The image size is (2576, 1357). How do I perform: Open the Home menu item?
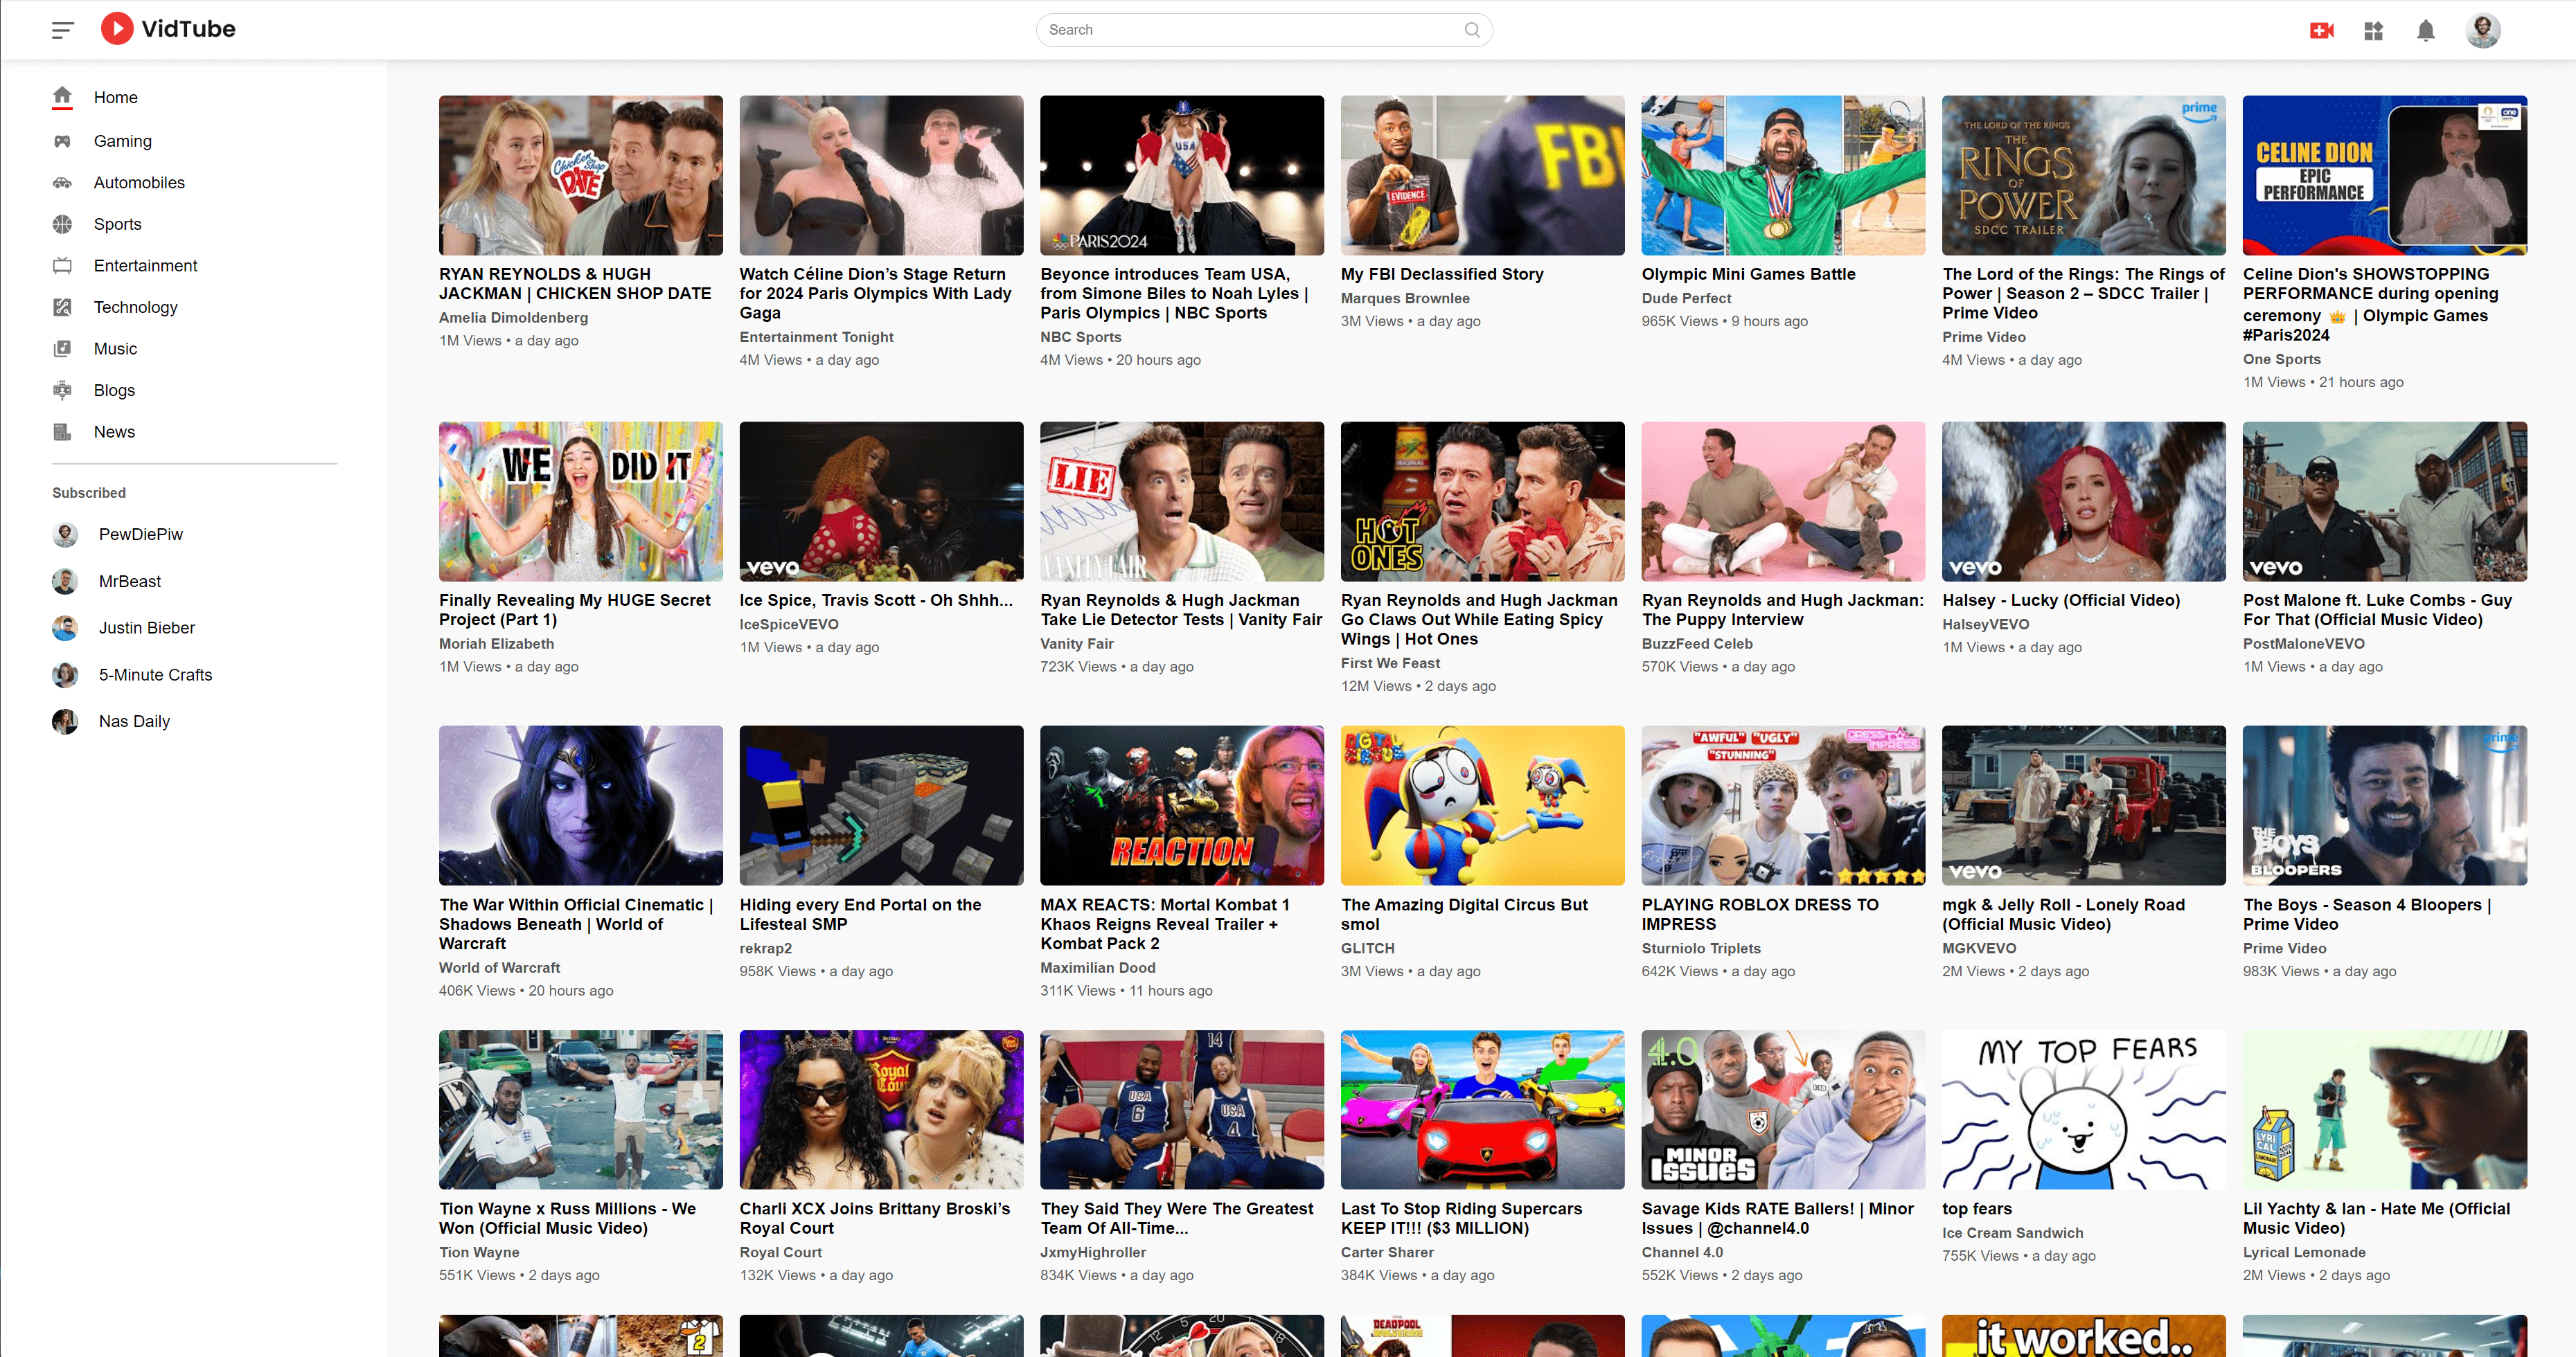click(116, 97)
